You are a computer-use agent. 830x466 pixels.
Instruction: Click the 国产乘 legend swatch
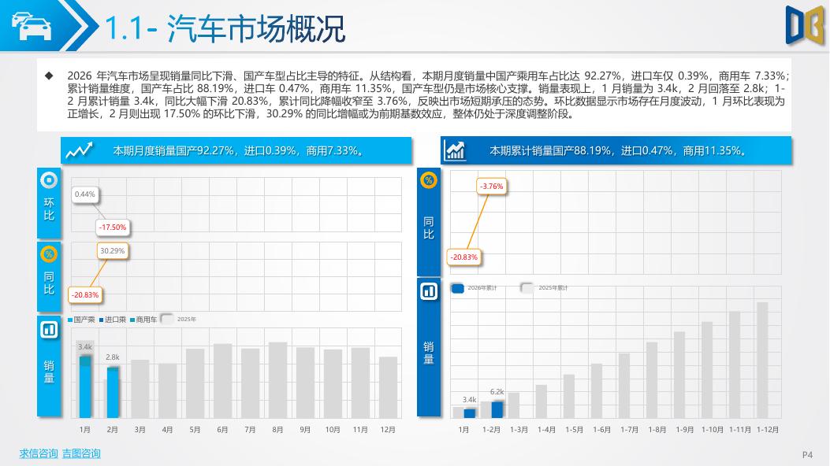pos(70,320)
